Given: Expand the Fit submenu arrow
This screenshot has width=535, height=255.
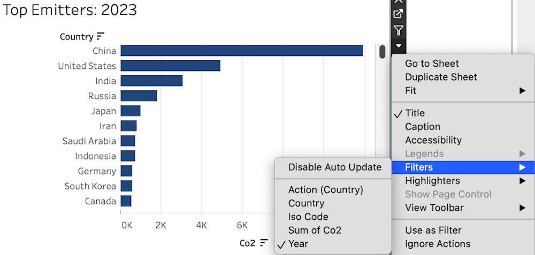Looking at the screenshot, I should click(522, 91).
